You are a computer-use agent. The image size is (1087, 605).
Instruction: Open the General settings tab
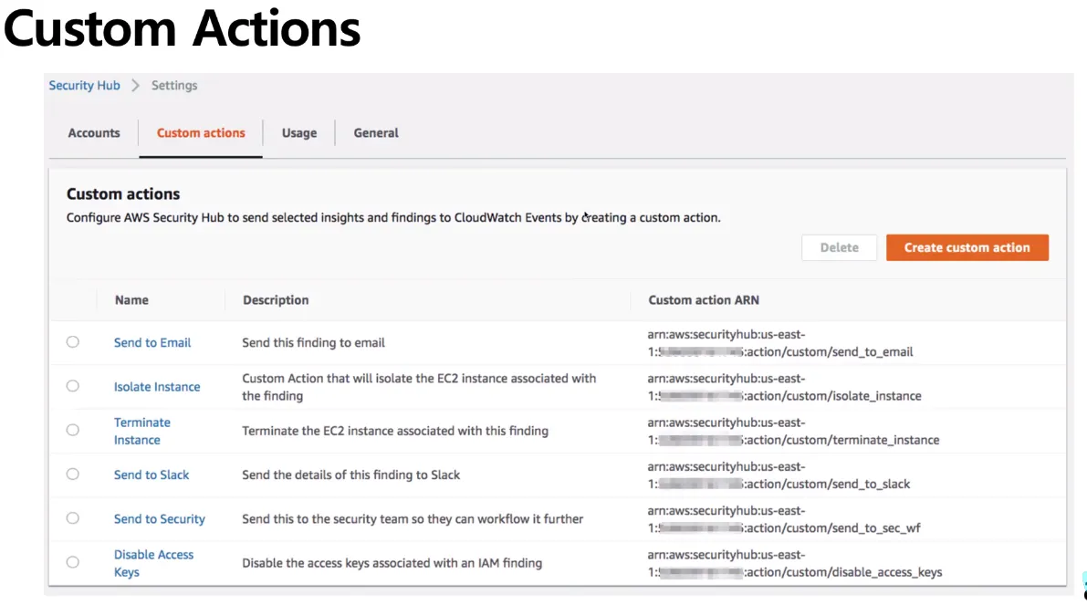[x=376, y=133]
